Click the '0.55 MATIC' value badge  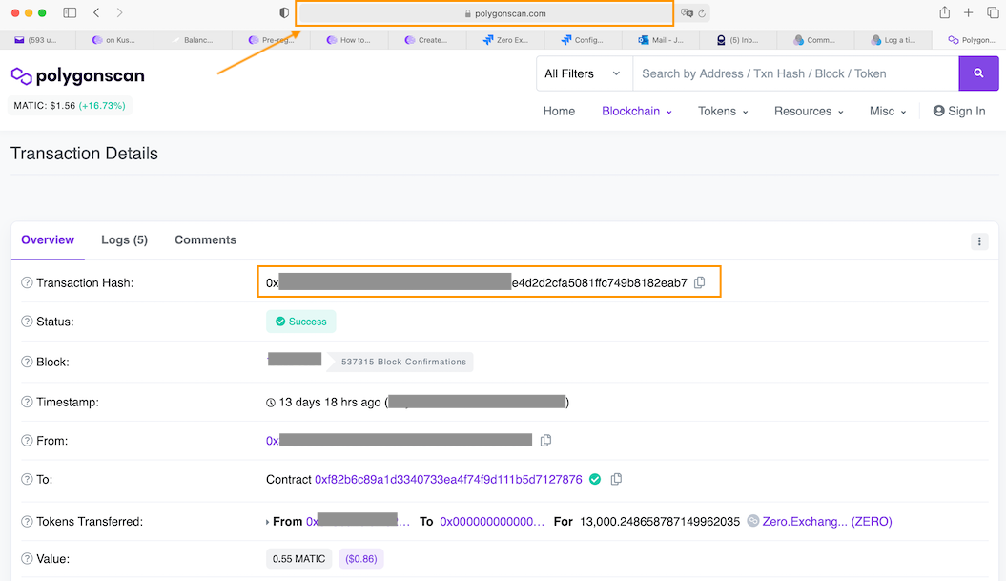coord(299,559)
